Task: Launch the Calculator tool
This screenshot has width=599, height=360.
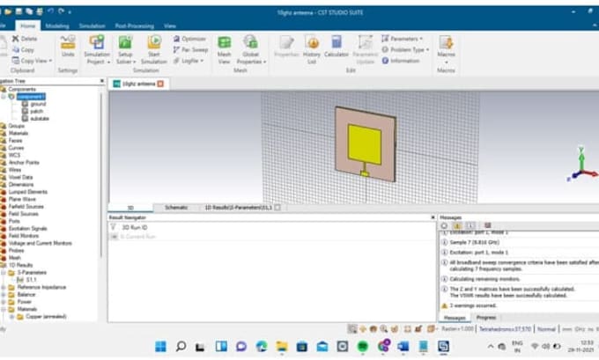Action: [336, 47]
